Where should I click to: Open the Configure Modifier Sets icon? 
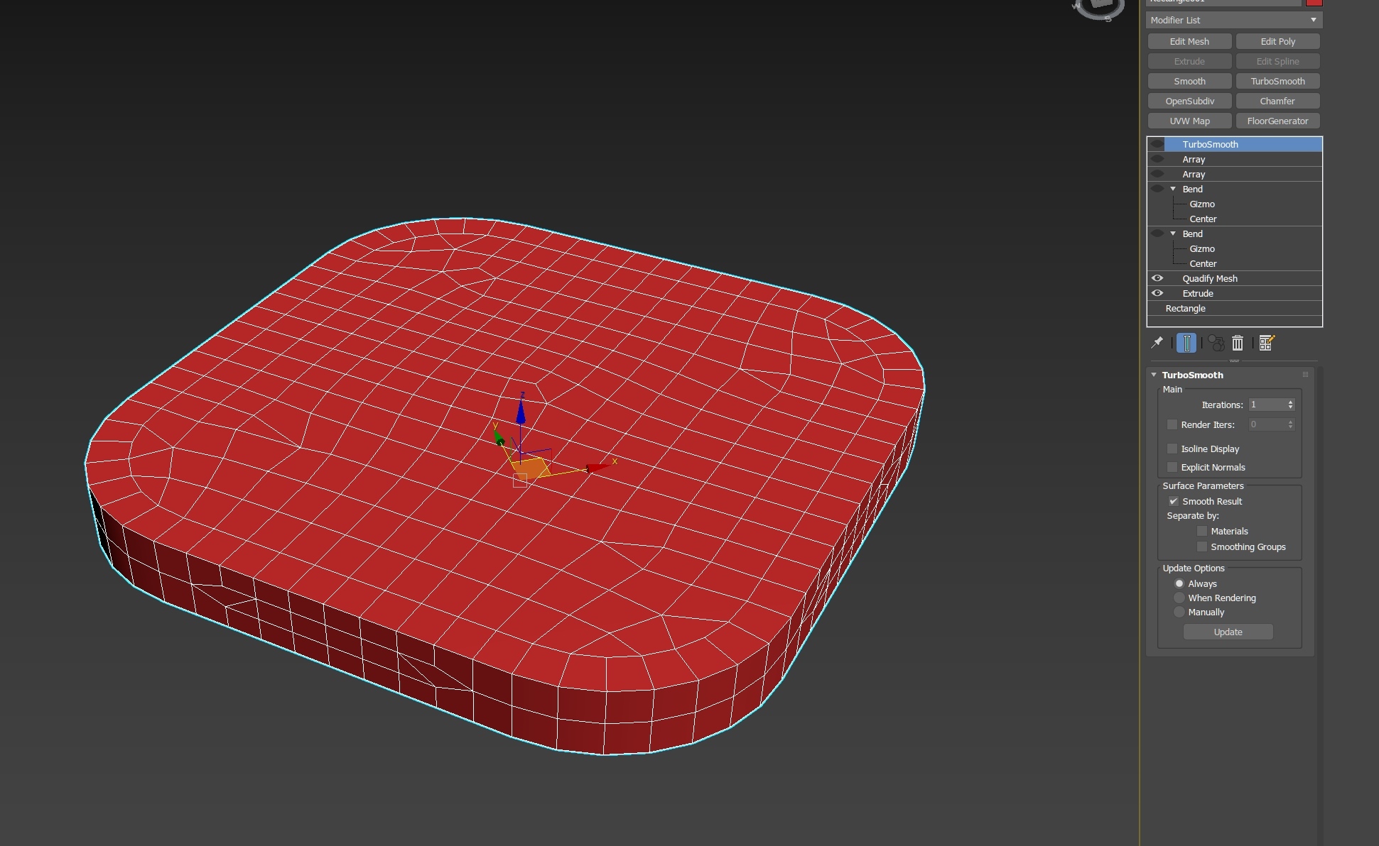(1267, 343)
